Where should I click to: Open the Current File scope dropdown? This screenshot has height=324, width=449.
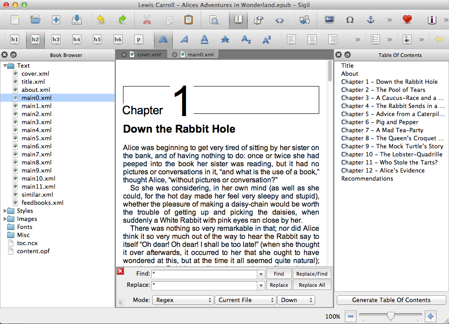[245, 300]
